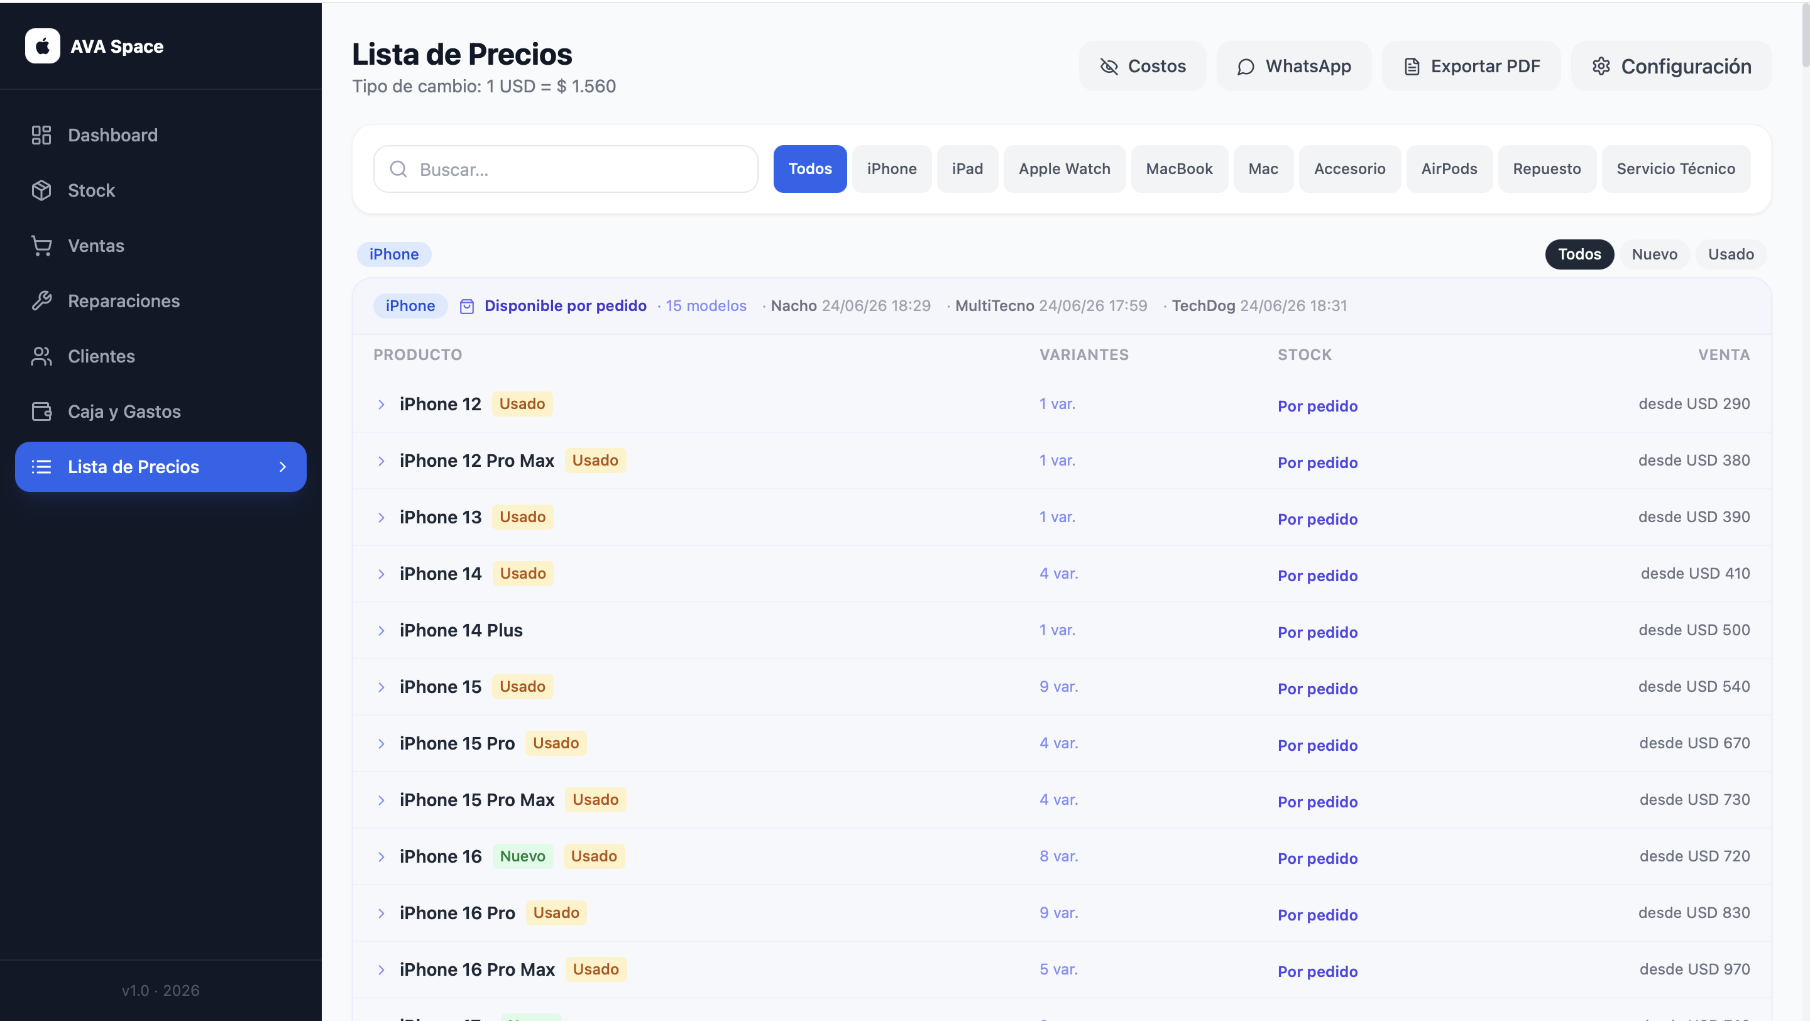Expand the iPhone 16 Pro row
1810x1021 pixels.
381,914
